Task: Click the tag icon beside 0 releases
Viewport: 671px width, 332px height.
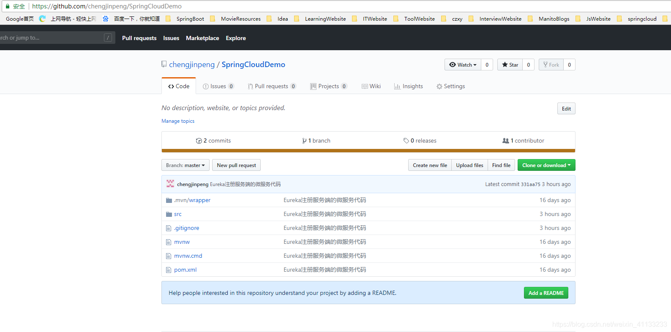Action: tap(406, 141)
